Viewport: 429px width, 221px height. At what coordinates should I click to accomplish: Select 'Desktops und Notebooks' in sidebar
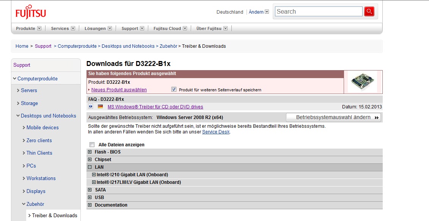[x=49, y=116]
